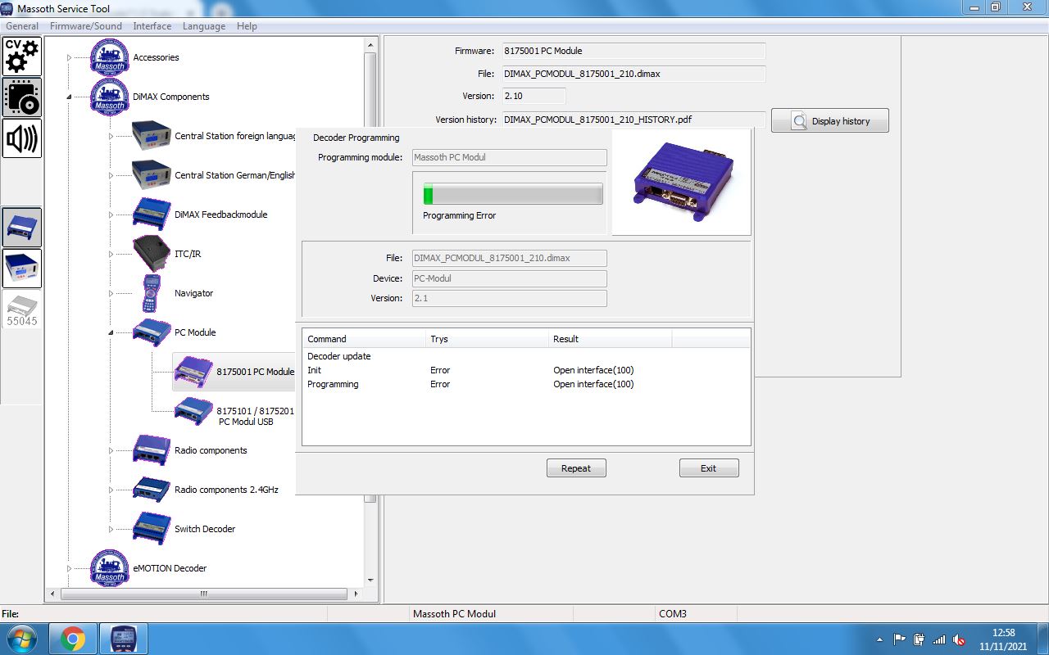Expand the Switch Decoder node
Screen dimensions: 1049x655
[111, 529]
